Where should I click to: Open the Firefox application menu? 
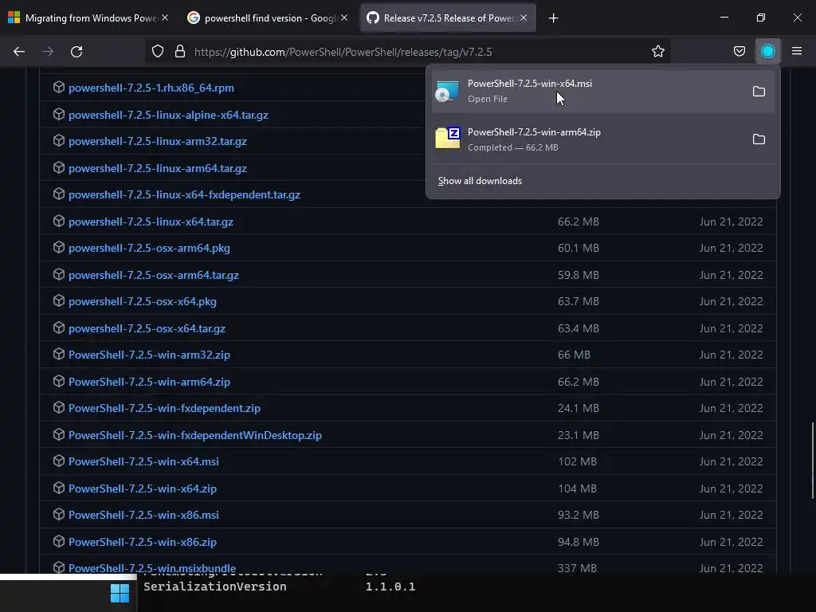797,52
